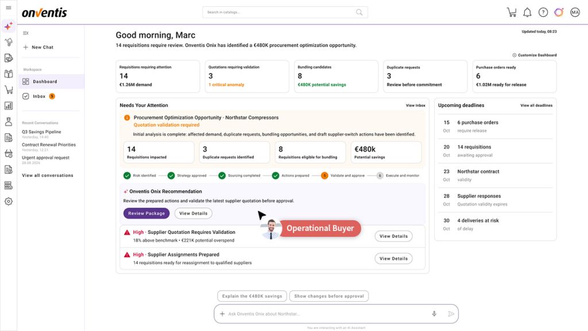
Task: Open Urgent approval request conversation
Action: point(45,158)
